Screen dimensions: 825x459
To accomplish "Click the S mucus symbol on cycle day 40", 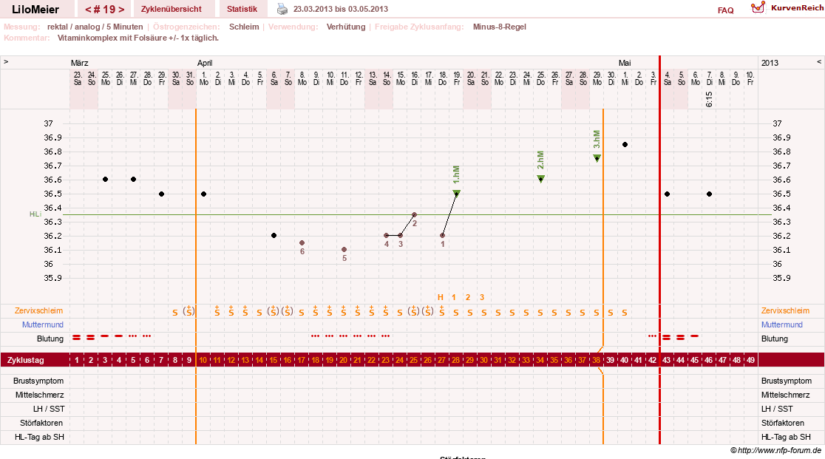I will (x=625, y=313).
